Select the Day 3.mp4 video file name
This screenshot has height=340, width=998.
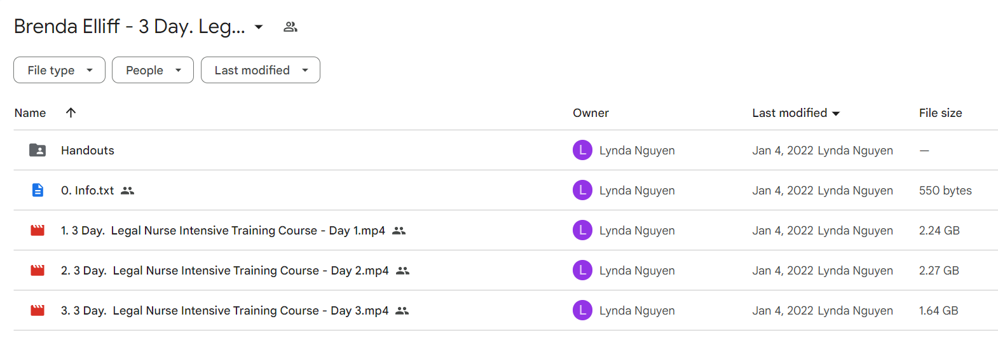coord(224,310)
